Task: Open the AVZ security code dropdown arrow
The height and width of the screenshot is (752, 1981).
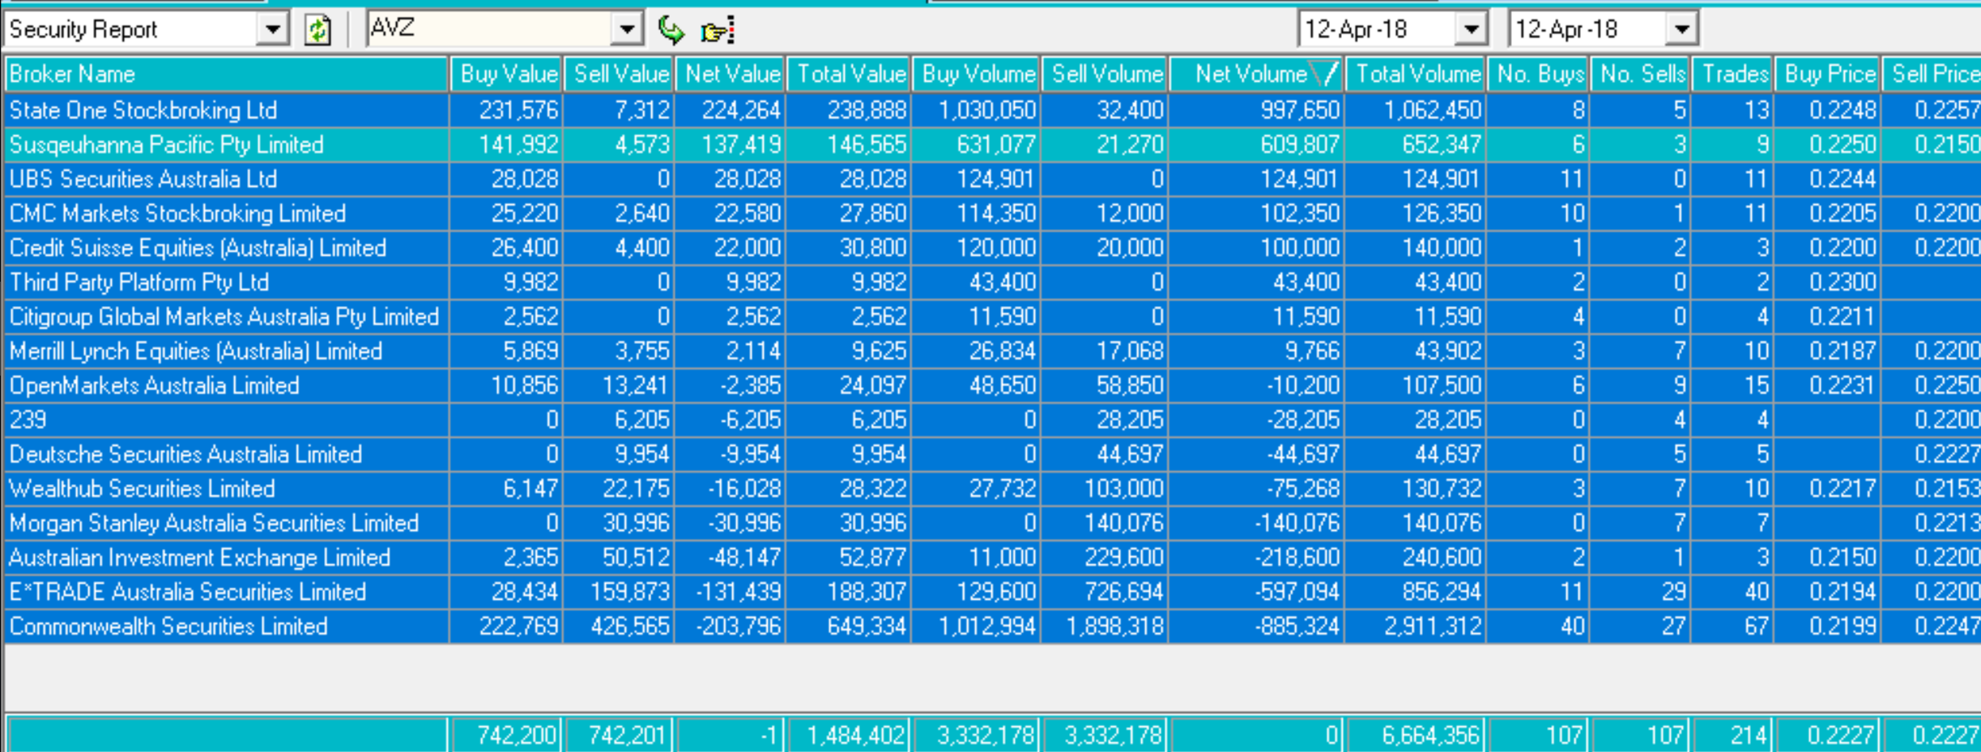Action: pyautogui.click(x=627, y=30)
